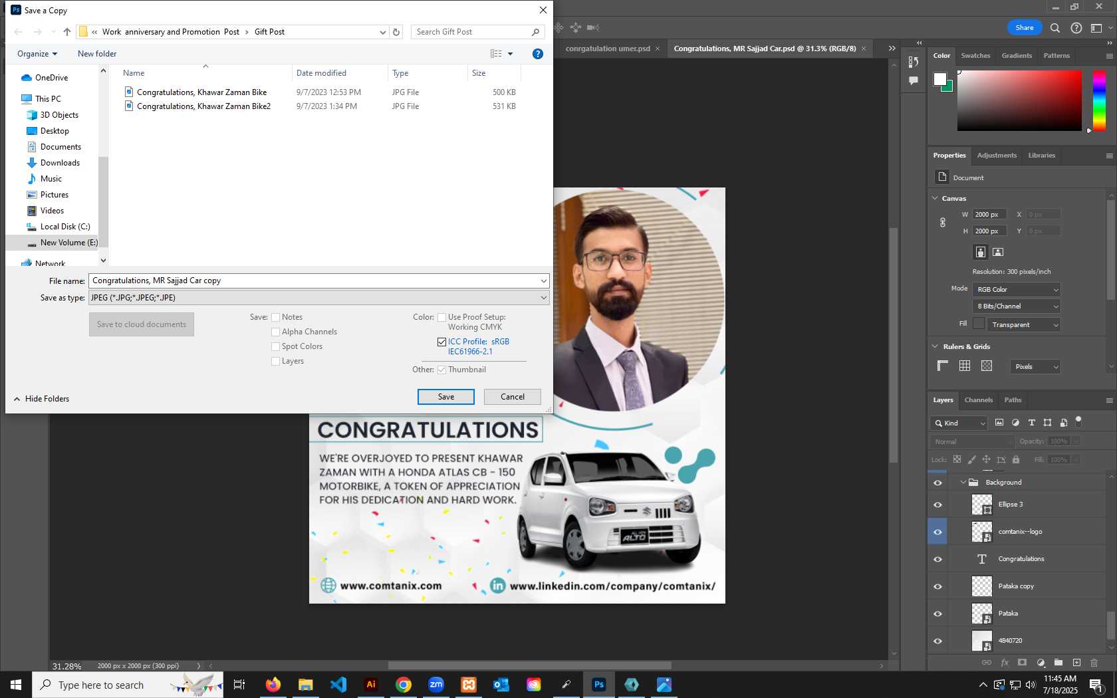Create new fill or adjustment layer icon
The width and height of the screenshot is (1117, 698).
[1041, 663]
